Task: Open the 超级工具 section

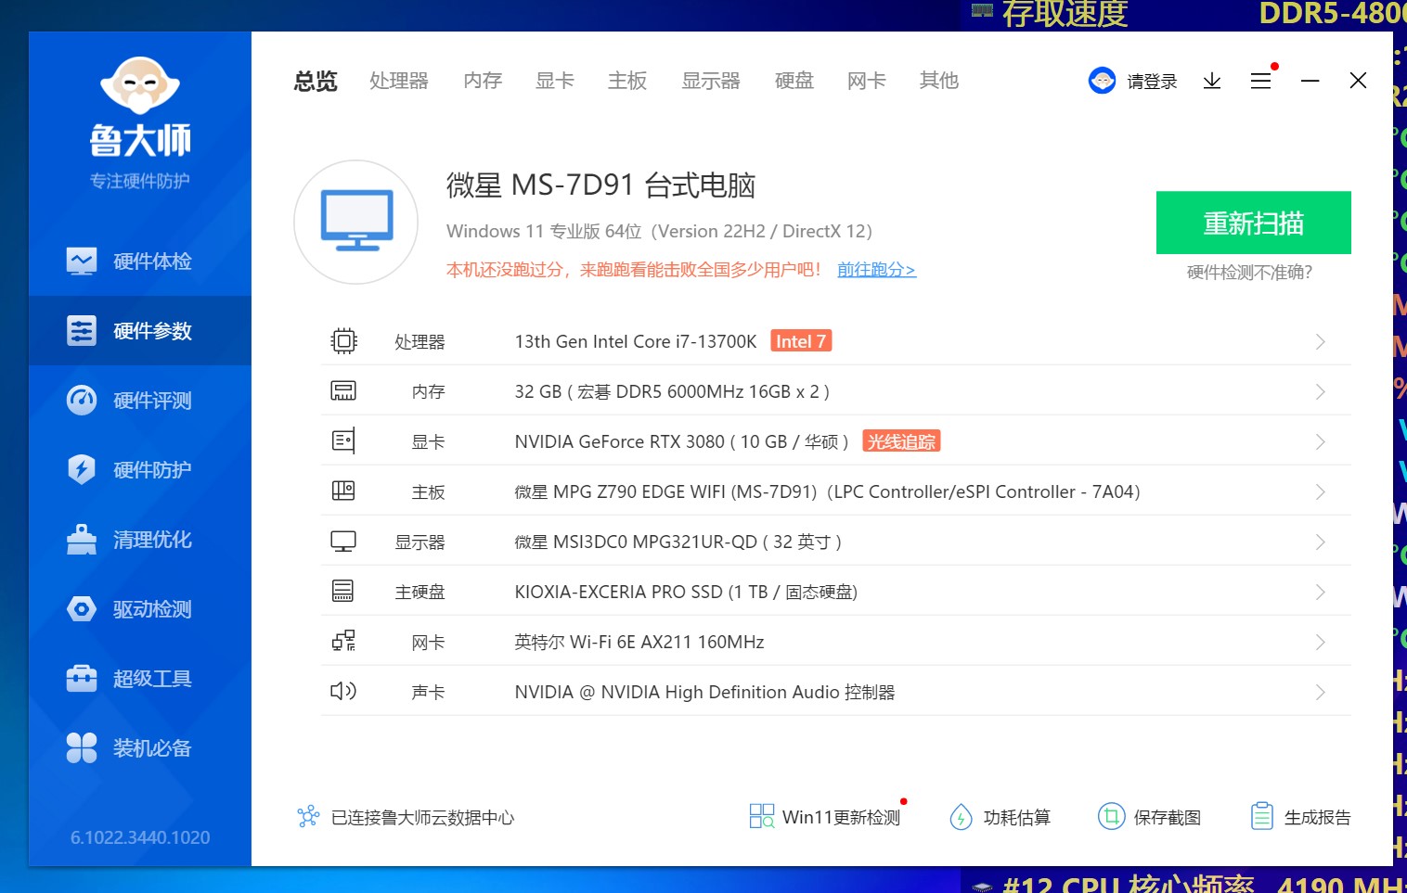Action: (x=139, y=678)
